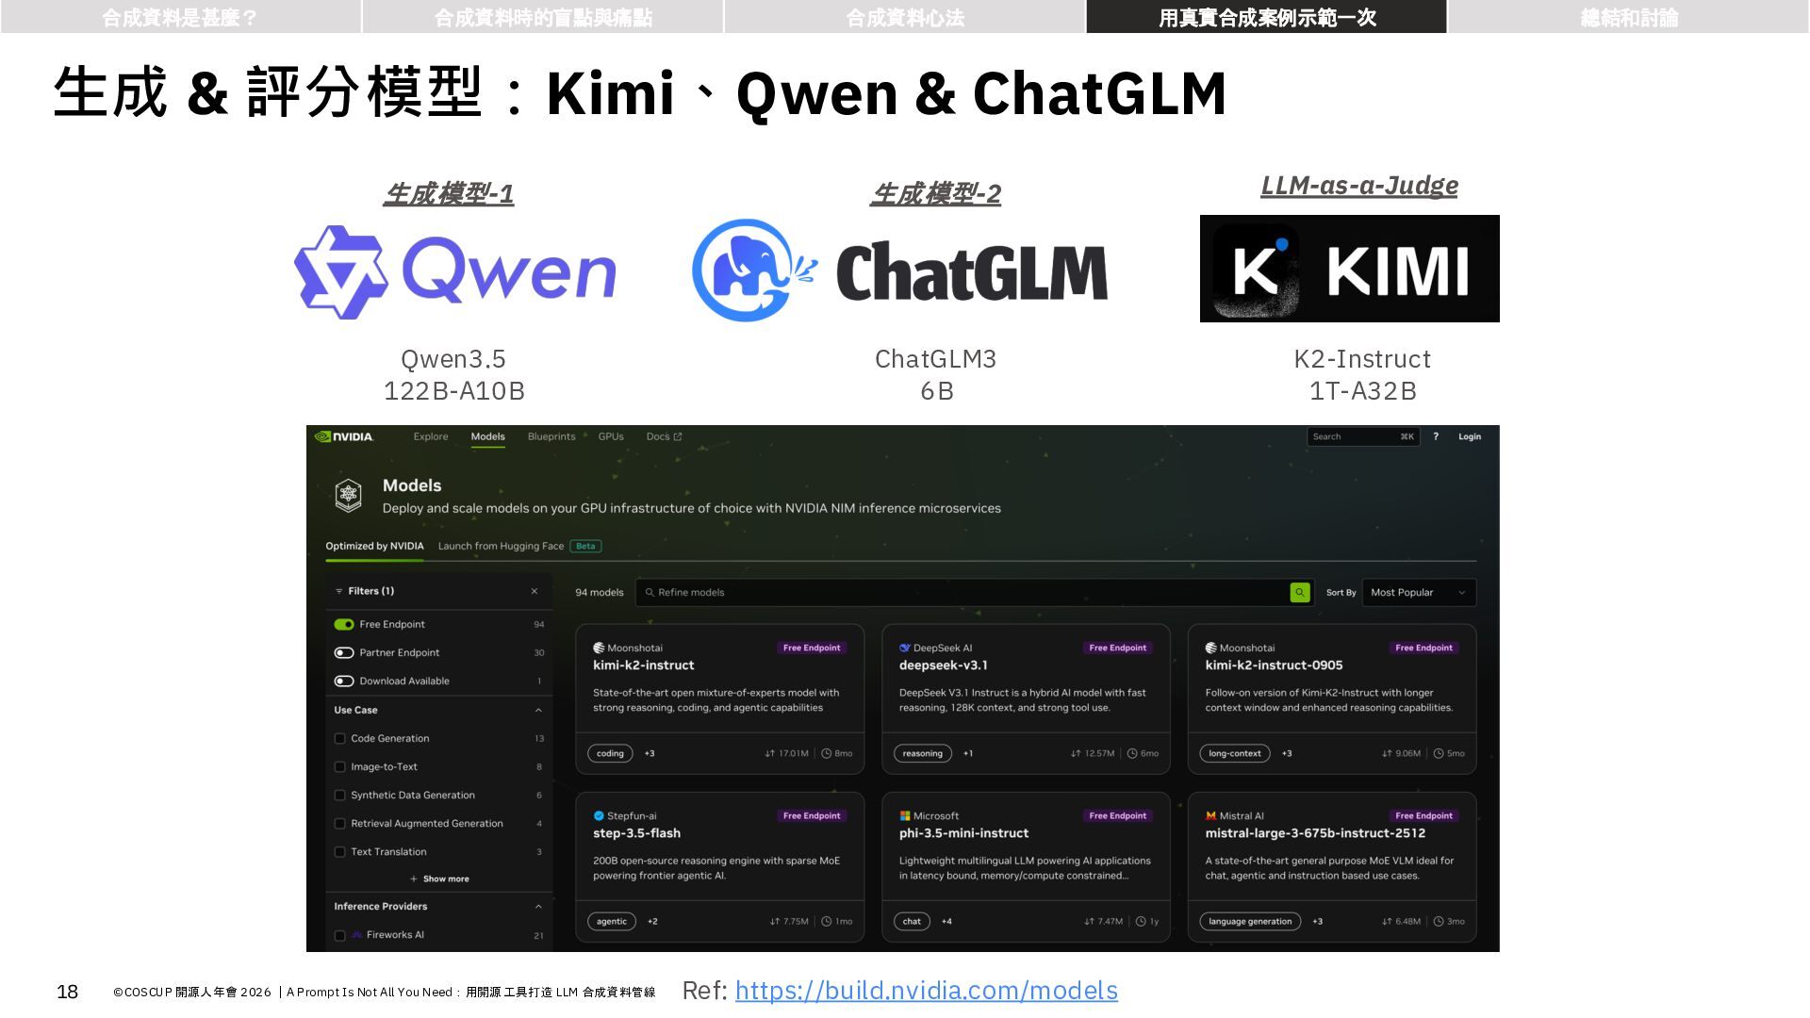Click the plus icon beside Show more
The height and width of the screenshot is (1018, 1810).
414,878
